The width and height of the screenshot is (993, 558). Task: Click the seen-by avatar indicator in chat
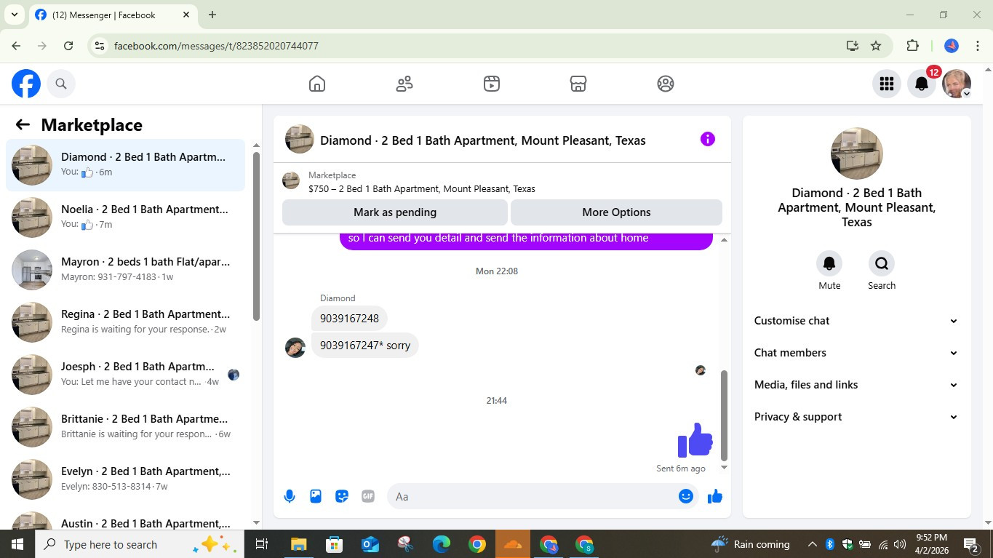tap(701, 370)
